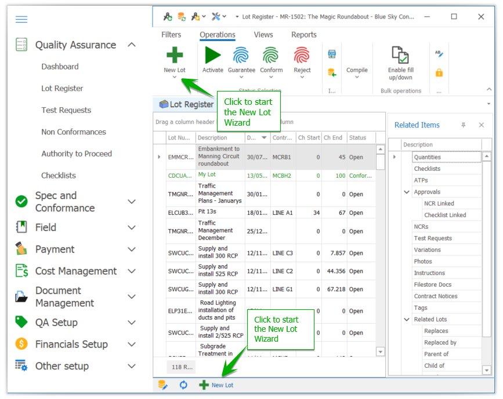Click the red Reject fingerprint icon
The height and width of the screenshot is (399, 503).
coord(301,56)
